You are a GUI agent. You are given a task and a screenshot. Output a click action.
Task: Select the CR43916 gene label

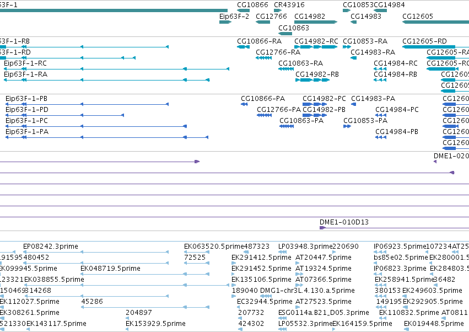(x=289, y=5)
